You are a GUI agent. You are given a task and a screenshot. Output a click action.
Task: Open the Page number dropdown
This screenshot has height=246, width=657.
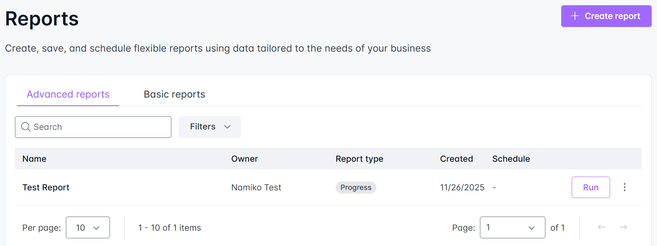[512, 228]
